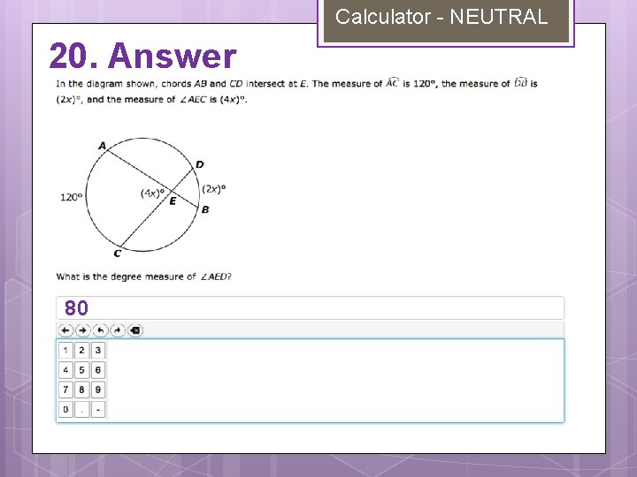Click the 120° arc label on diagram
637x477 pixels.
(71, 198)
